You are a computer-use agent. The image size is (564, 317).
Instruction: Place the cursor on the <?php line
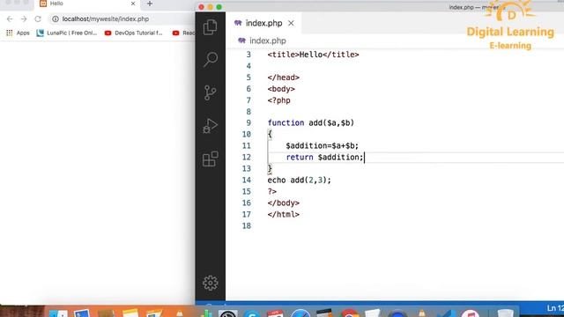click(x=278, y=100)
